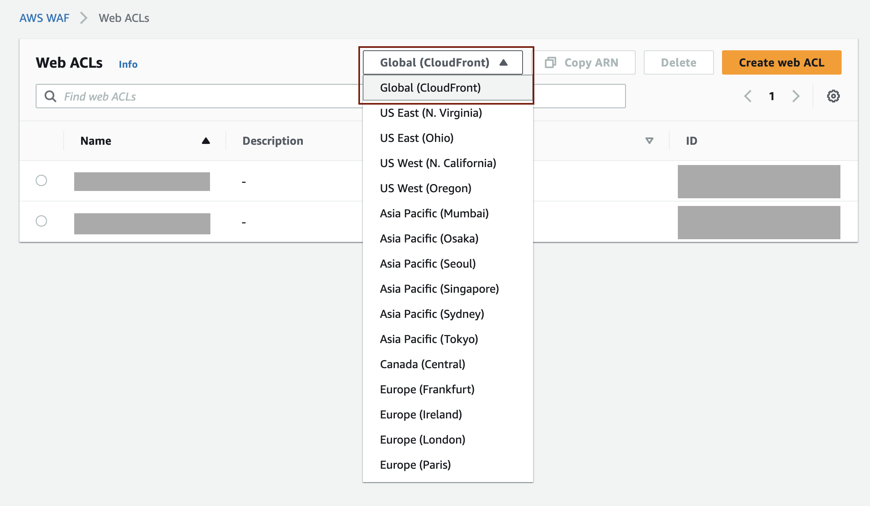The height and width of the screenshot is (506, 870).
Task: Collapse the Global (CloudFront) region dropdown
Action: pos(443,62)
